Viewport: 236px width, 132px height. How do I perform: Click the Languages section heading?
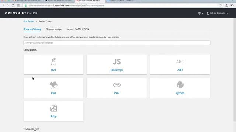pos(30,50)
